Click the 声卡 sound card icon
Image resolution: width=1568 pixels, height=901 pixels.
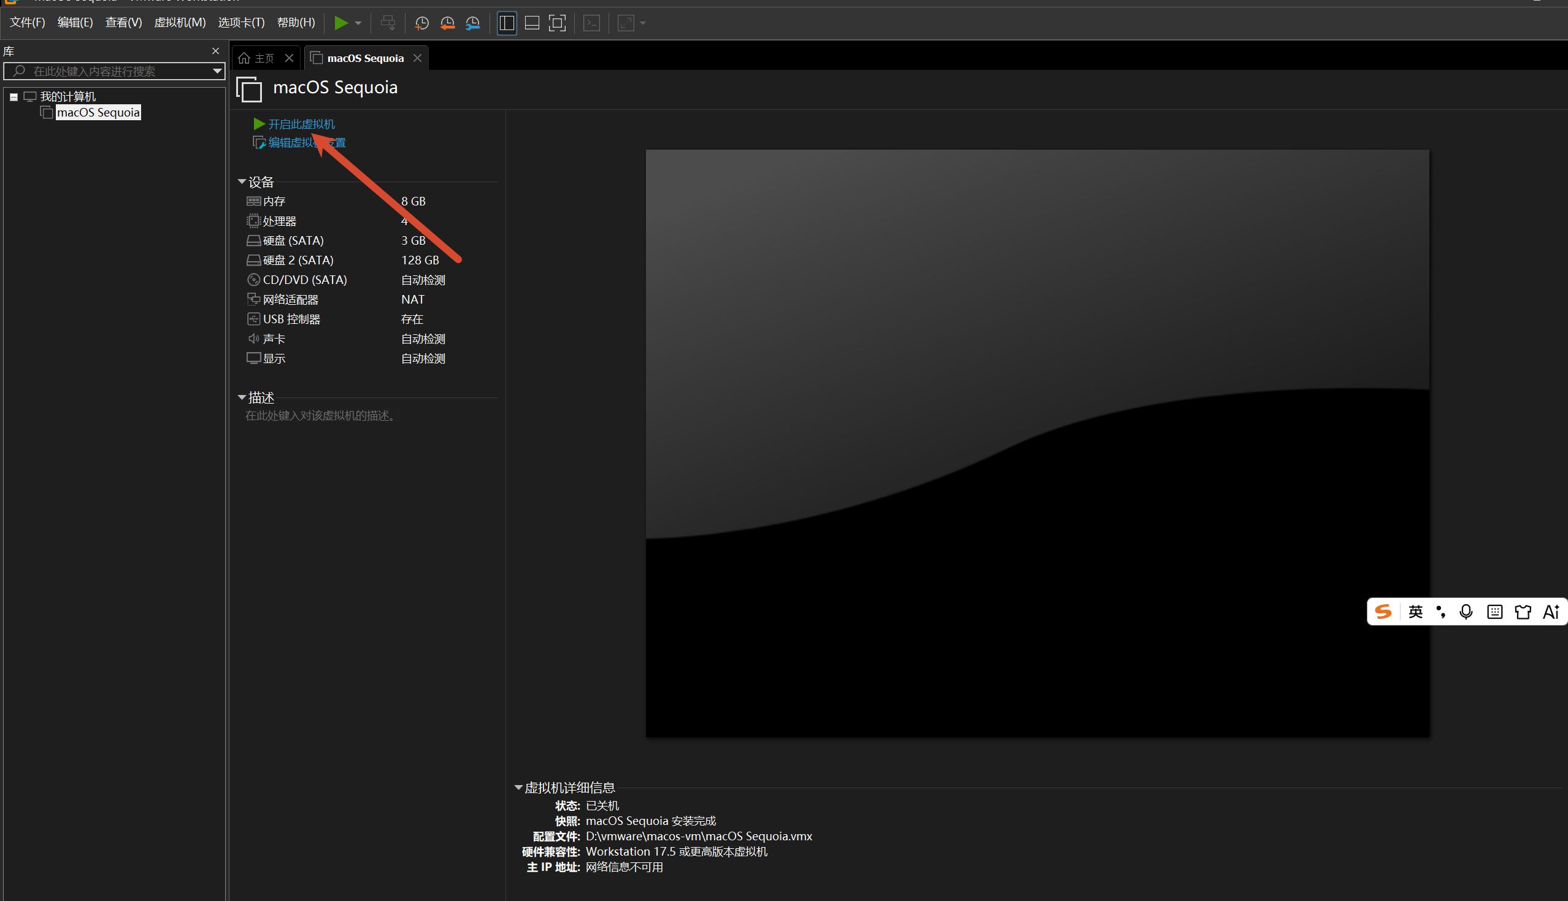coord(254,339)
